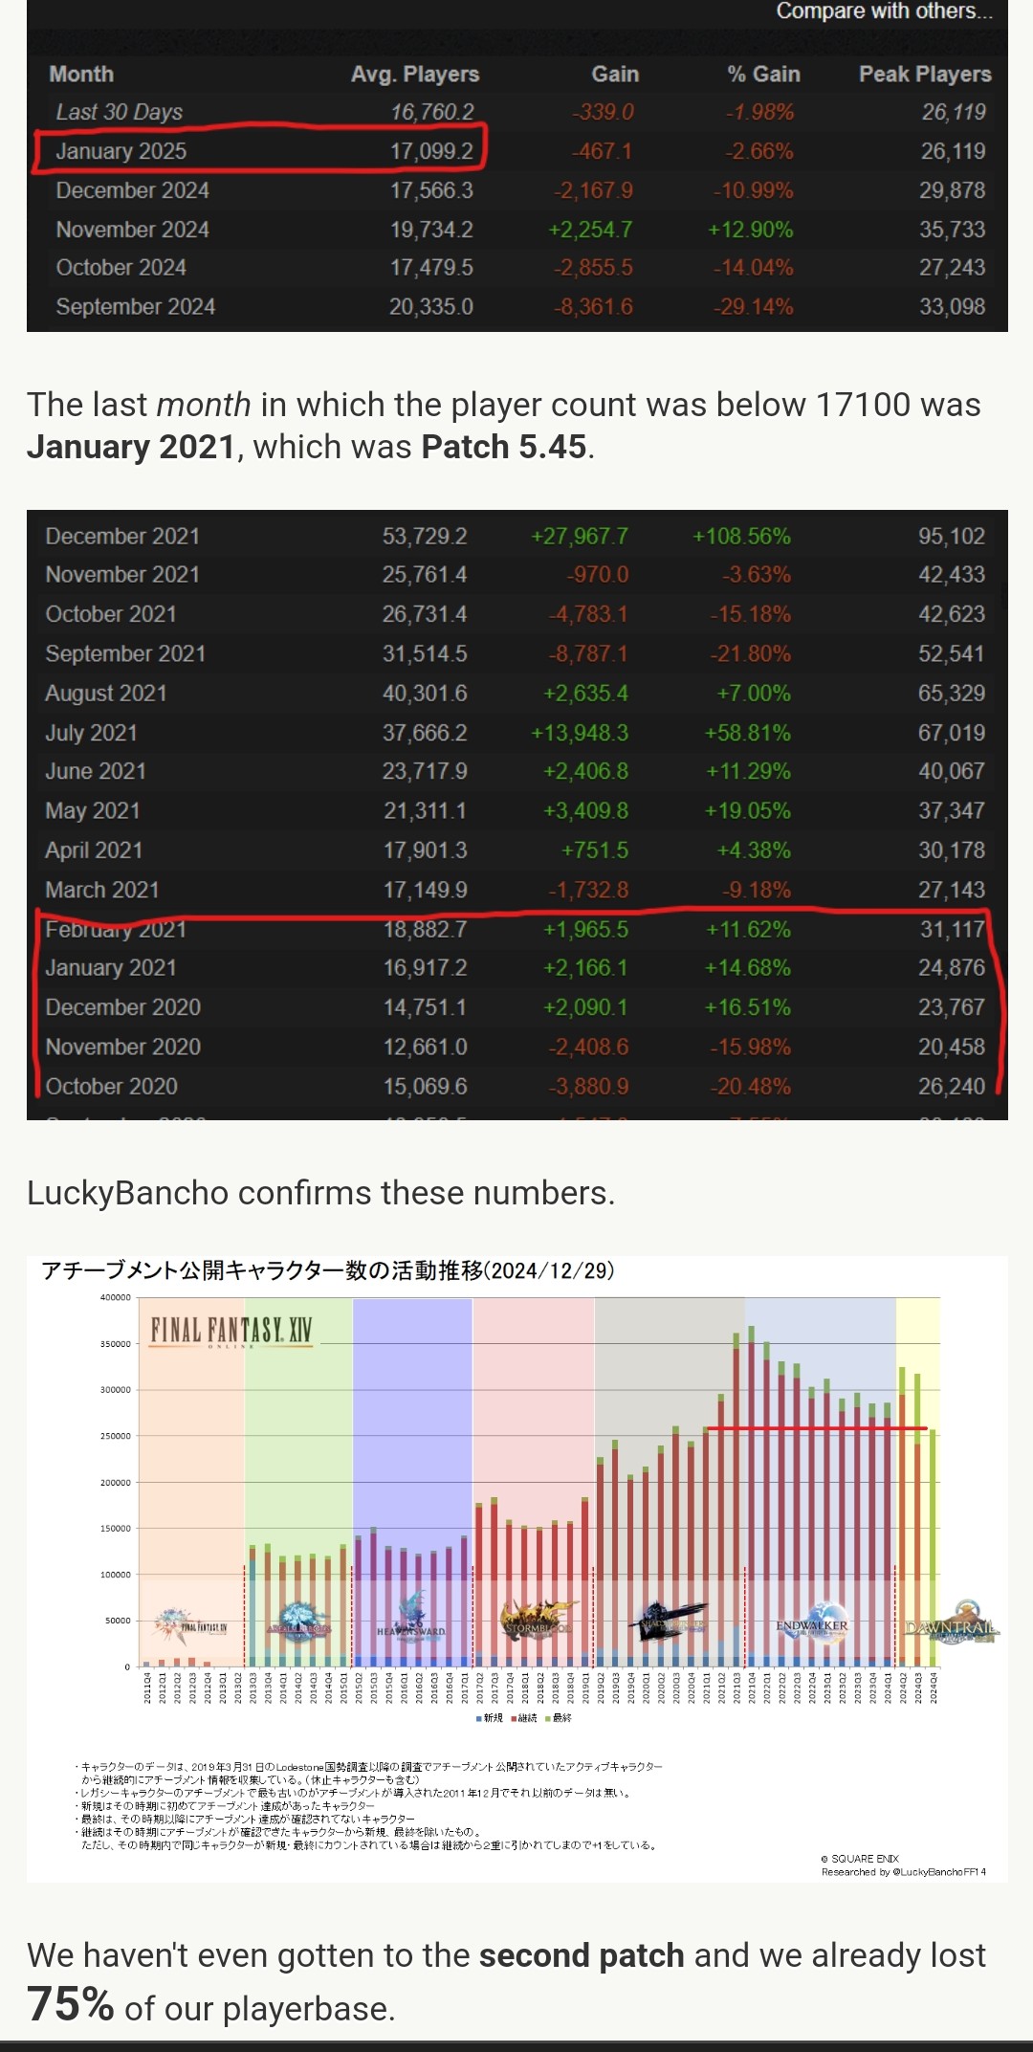Click the "October 2024" row label
This screenshot has height=2052, width=1033.
121,268
